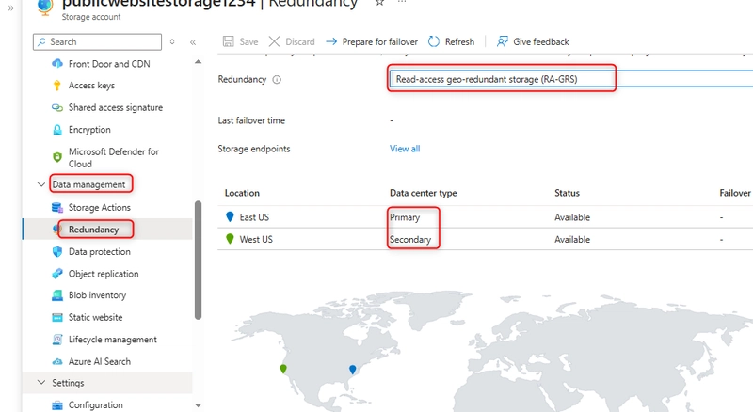Click the Status column header
This screenshot has height=412, width=753.
pyautogui.click(x=568, y=193)
